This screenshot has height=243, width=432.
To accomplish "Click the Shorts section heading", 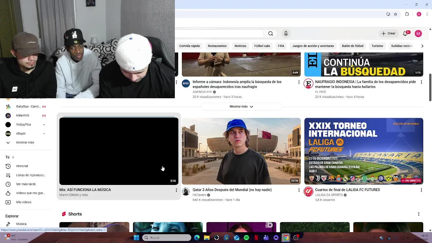I will (x=75, y=214).
